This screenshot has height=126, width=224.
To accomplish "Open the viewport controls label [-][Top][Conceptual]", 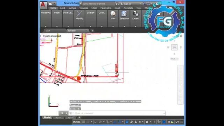I will pos(50,36).
